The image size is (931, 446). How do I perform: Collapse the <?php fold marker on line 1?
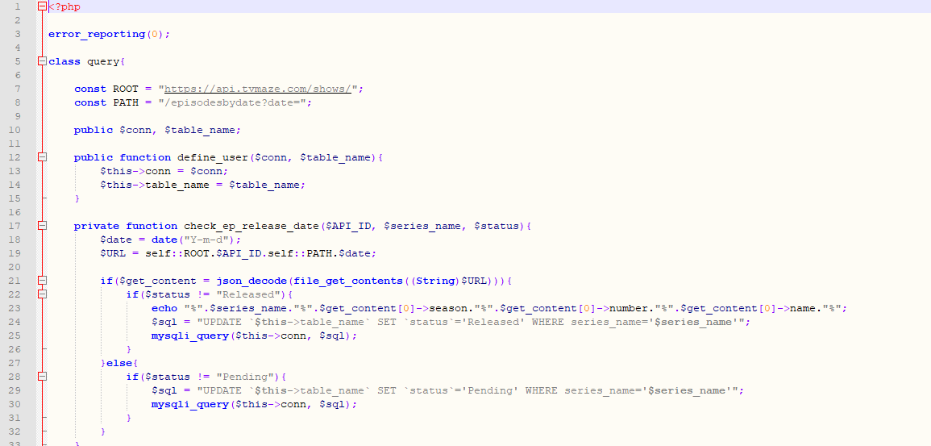[x=42, y=6]
